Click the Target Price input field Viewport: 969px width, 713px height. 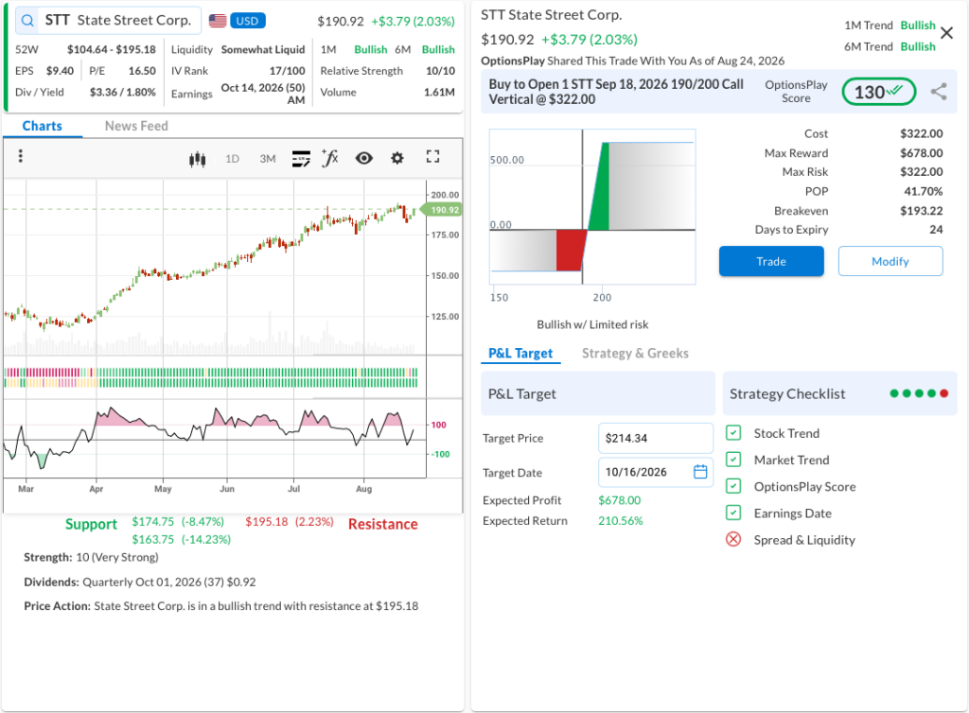[x=655, y=438]
